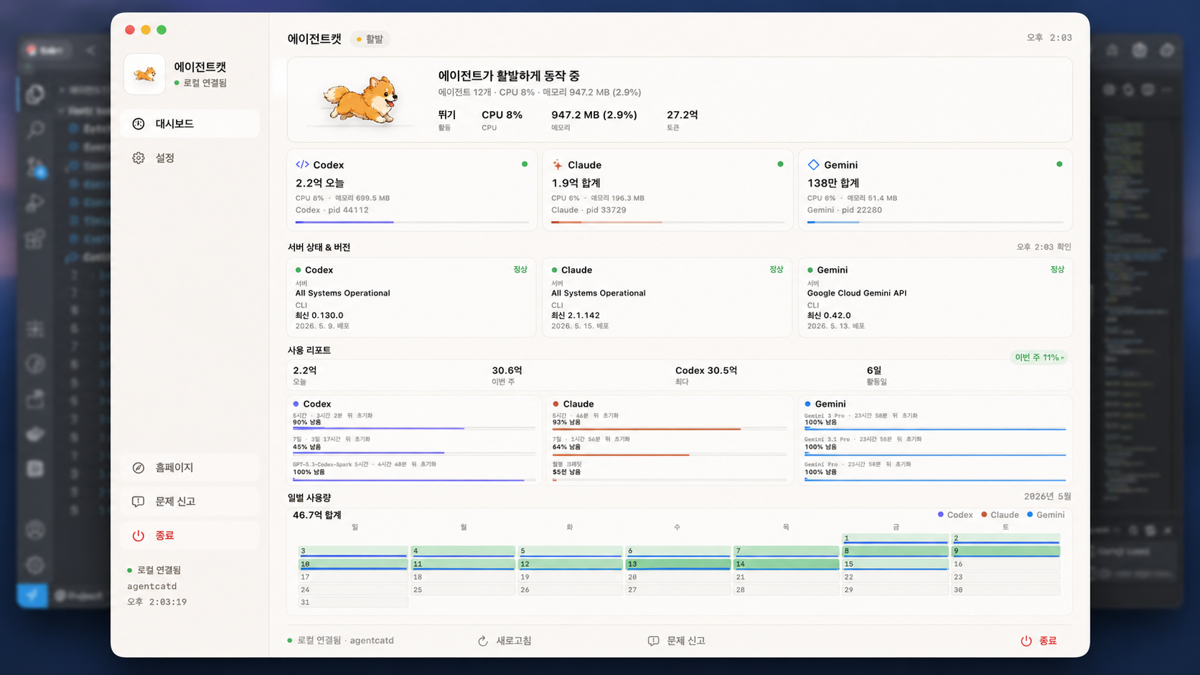Click the '30.6억' weekly usage value
The width and height of the screenshot is (1200, 675).
tap(507, 370)
